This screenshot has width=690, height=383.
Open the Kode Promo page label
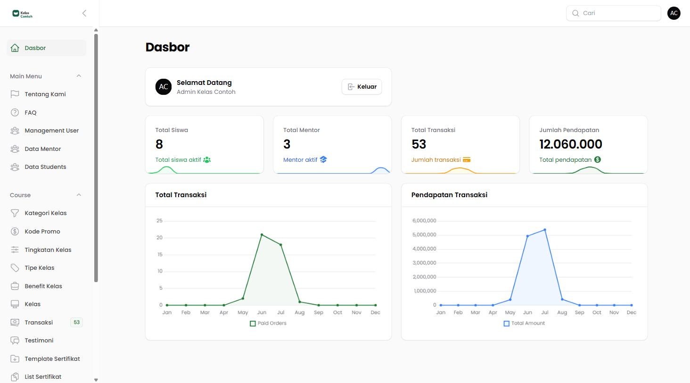42,232
